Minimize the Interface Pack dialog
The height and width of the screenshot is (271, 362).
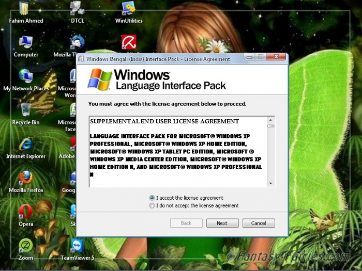(x=249, y=57)
